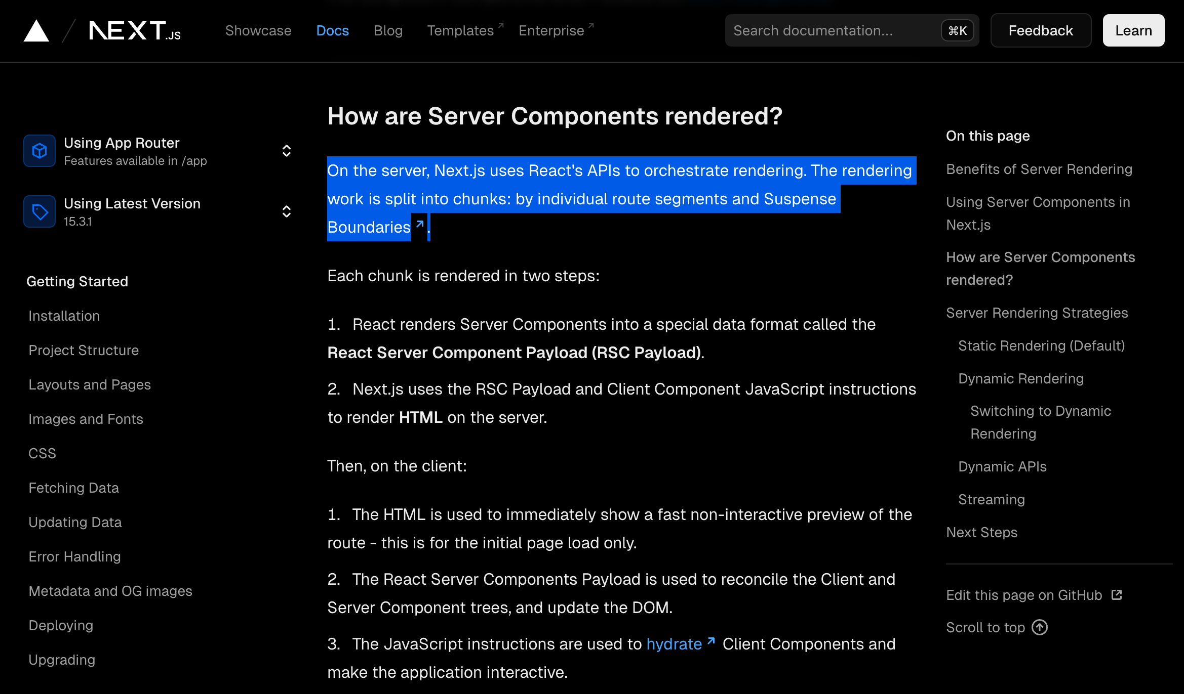Jump to Using Server Components in Next.js
This screenshot has height=694, width=1184.
(1038, 213)
